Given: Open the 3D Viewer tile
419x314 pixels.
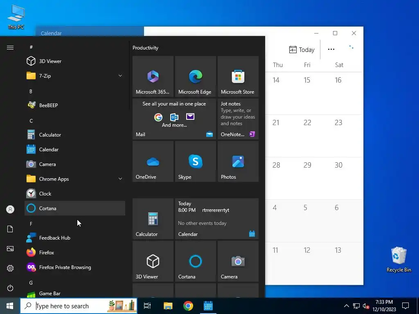Looking at the screenshot, I should pyautogui.click(x=153, y=261).
